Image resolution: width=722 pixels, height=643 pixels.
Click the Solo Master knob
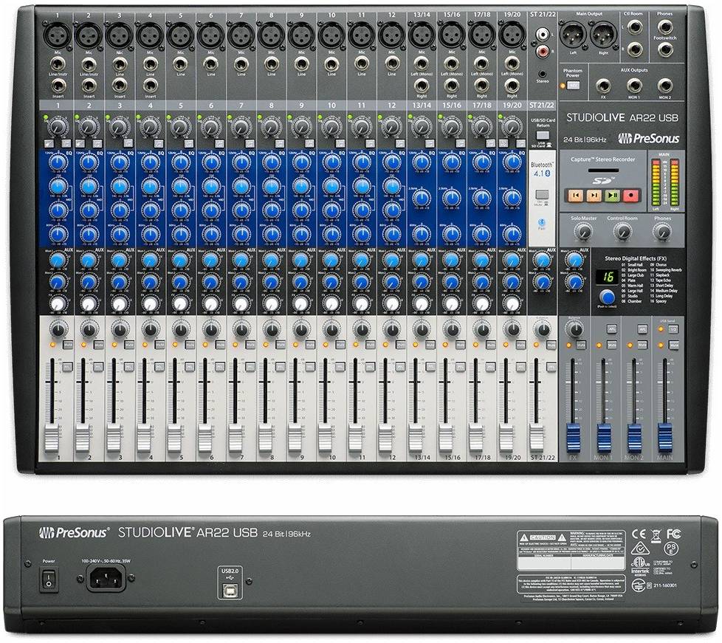(583, 231)
